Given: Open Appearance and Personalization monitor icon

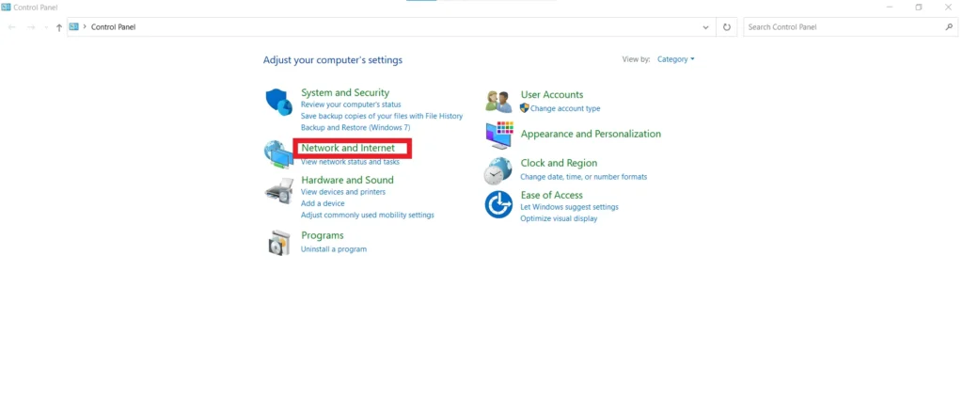Looking at the screenshot, I should (498, 135).
